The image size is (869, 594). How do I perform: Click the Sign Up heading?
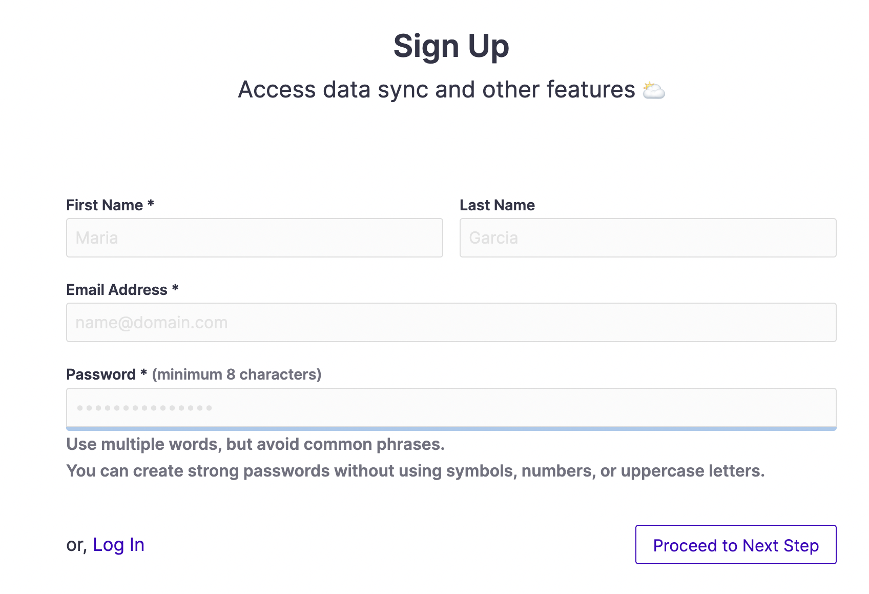pos(451,47)
